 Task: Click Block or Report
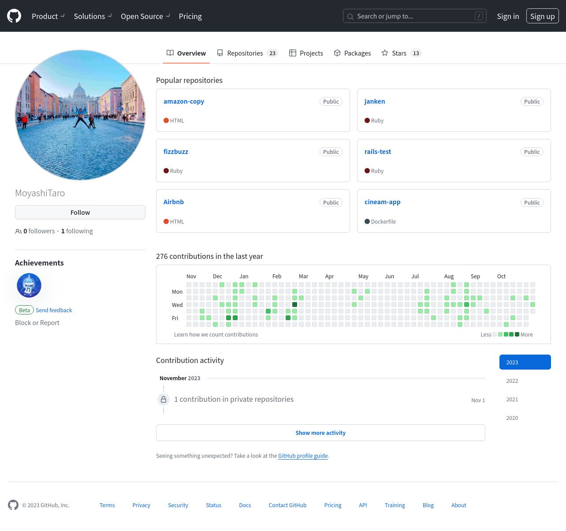click(37, 323)
